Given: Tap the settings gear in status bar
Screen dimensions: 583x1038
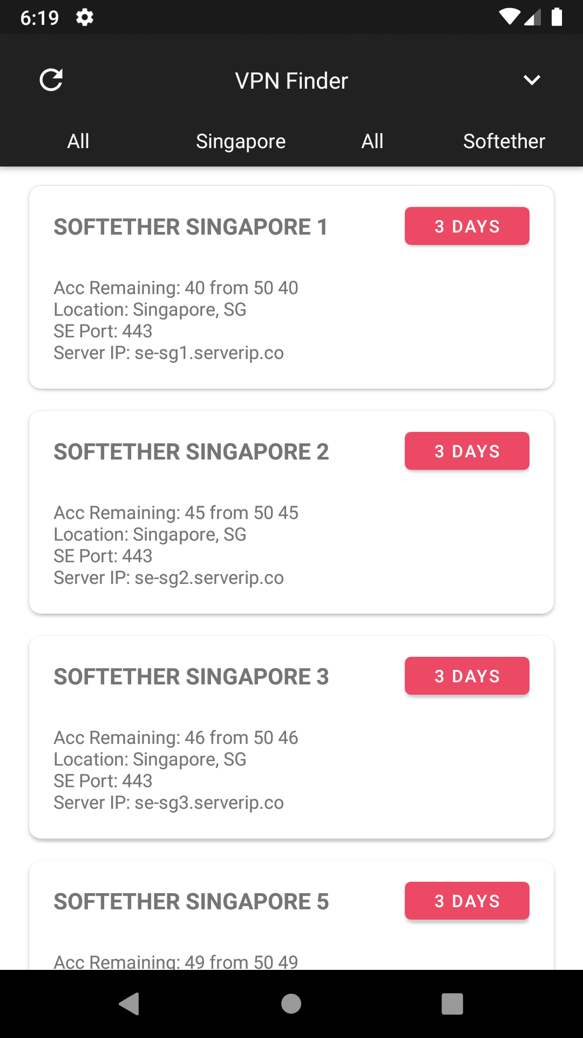Looking at the screenshot, I should click(85, 17).
